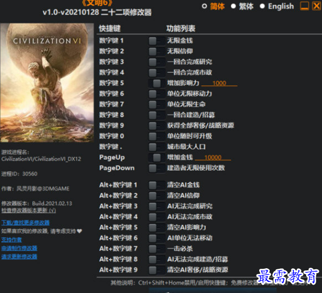The image size is (322, 293).
Task: Switch language to English
Action: tap(262, 6)
